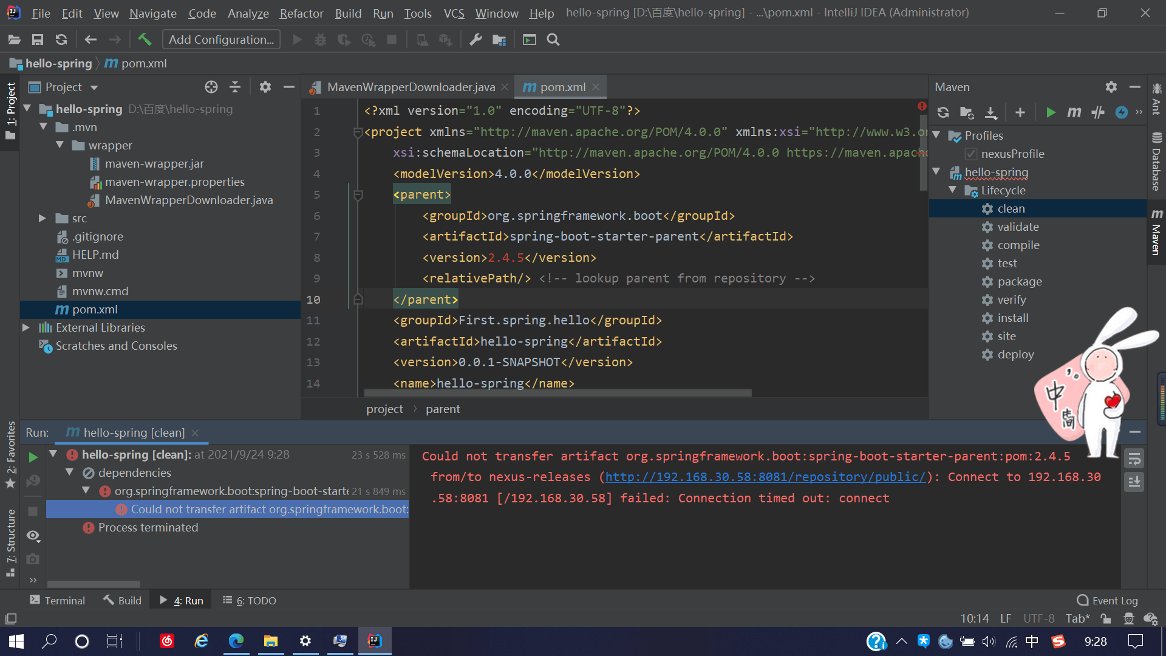
Task: Execute Maven goal via the m icon
Action: click(x=1074, y=112)
